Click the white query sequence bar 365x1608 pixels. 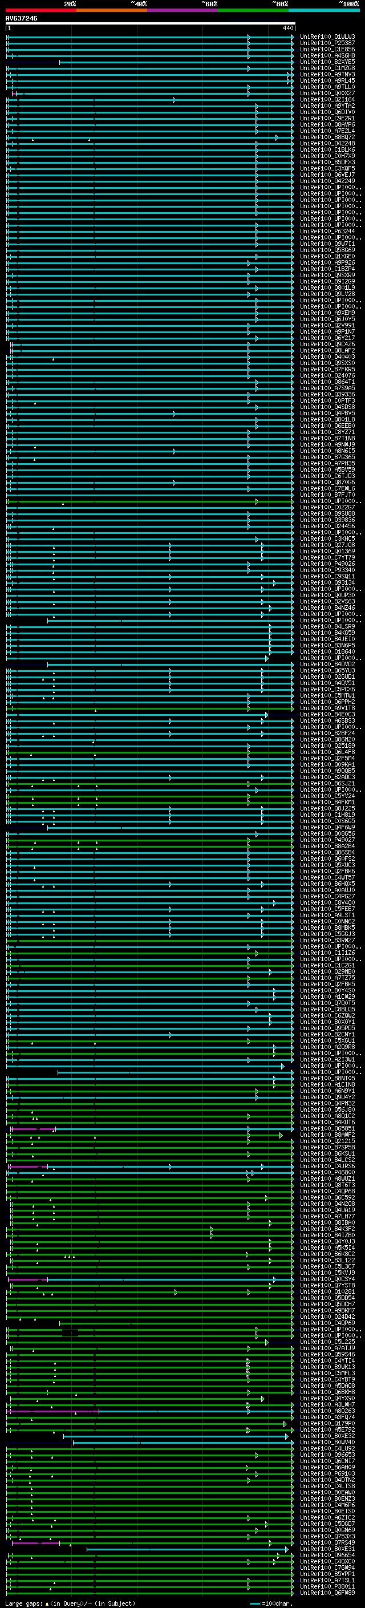(151, 23)
